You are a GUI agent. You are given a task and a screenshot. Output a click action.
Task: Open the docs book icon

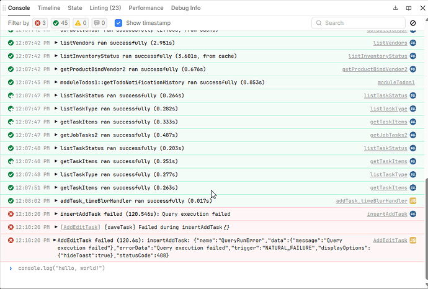pos(409,8)
